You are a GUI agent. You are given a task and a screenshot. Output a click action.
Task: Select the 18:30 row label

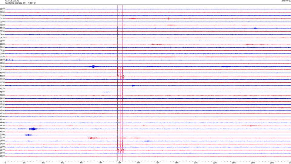click(x=2, y=126)
